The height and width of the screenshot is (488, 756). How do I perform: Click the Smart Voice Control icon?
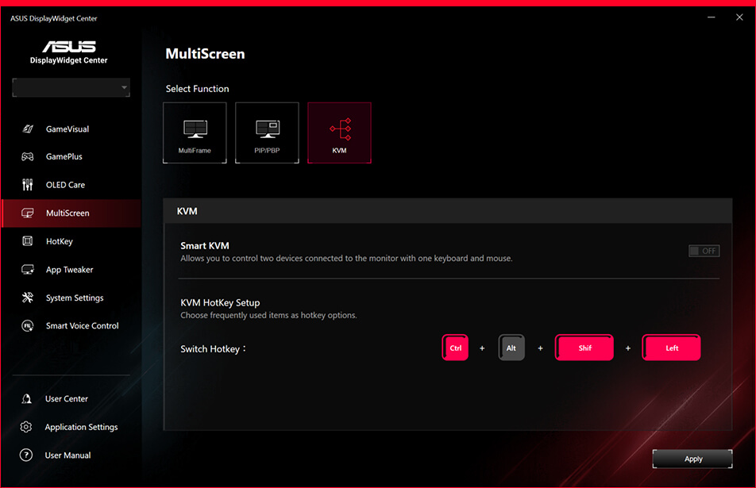click(x=28, y=325)
